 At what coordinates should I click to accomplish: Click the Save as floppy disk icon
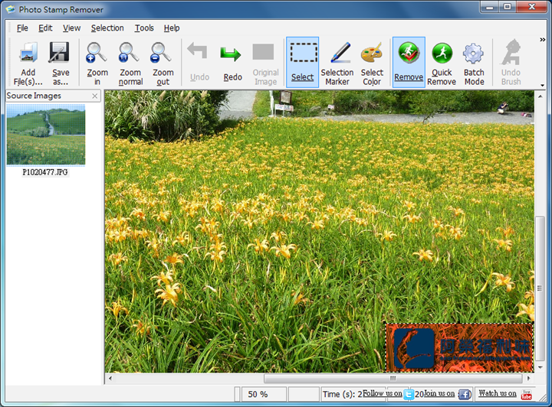pyautogui.click(x=60, y=54)
